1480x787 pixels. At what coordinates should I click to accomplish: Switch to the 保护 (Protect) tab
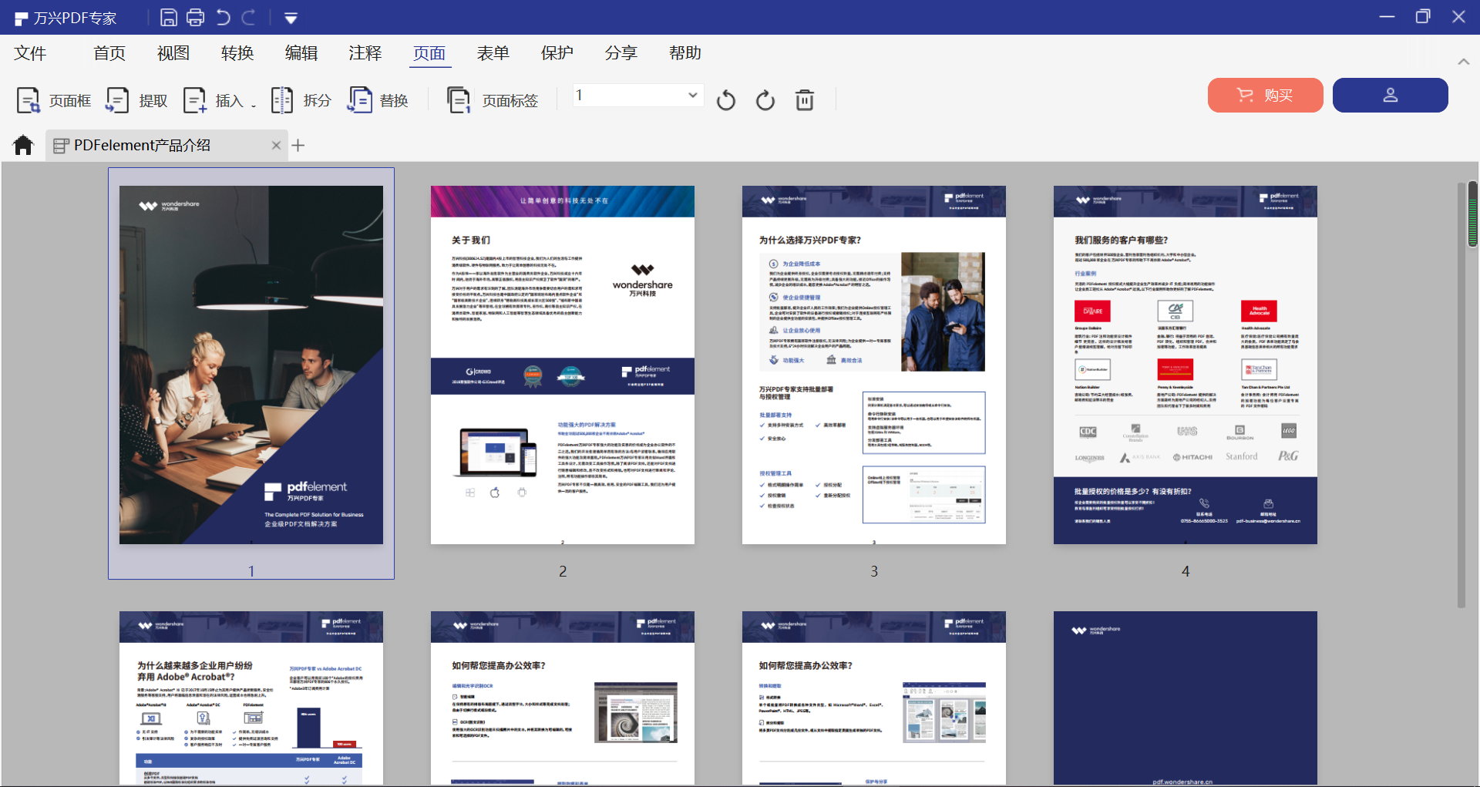pos(557,53)
